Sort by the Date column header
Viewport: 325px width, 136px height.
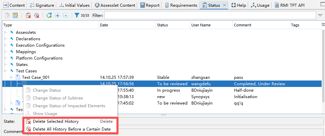click(x=127, y=25)
